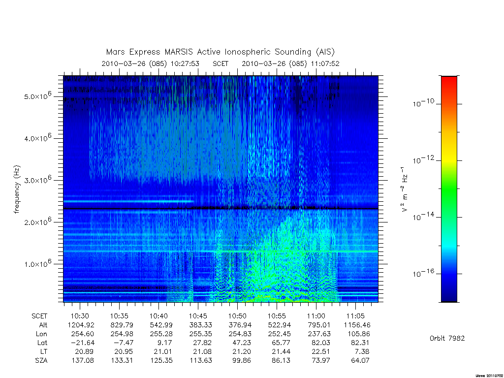504x378 pixels.
Task: Click the 1.0×10^6 frequency tick label
Action: click(37, 263)
